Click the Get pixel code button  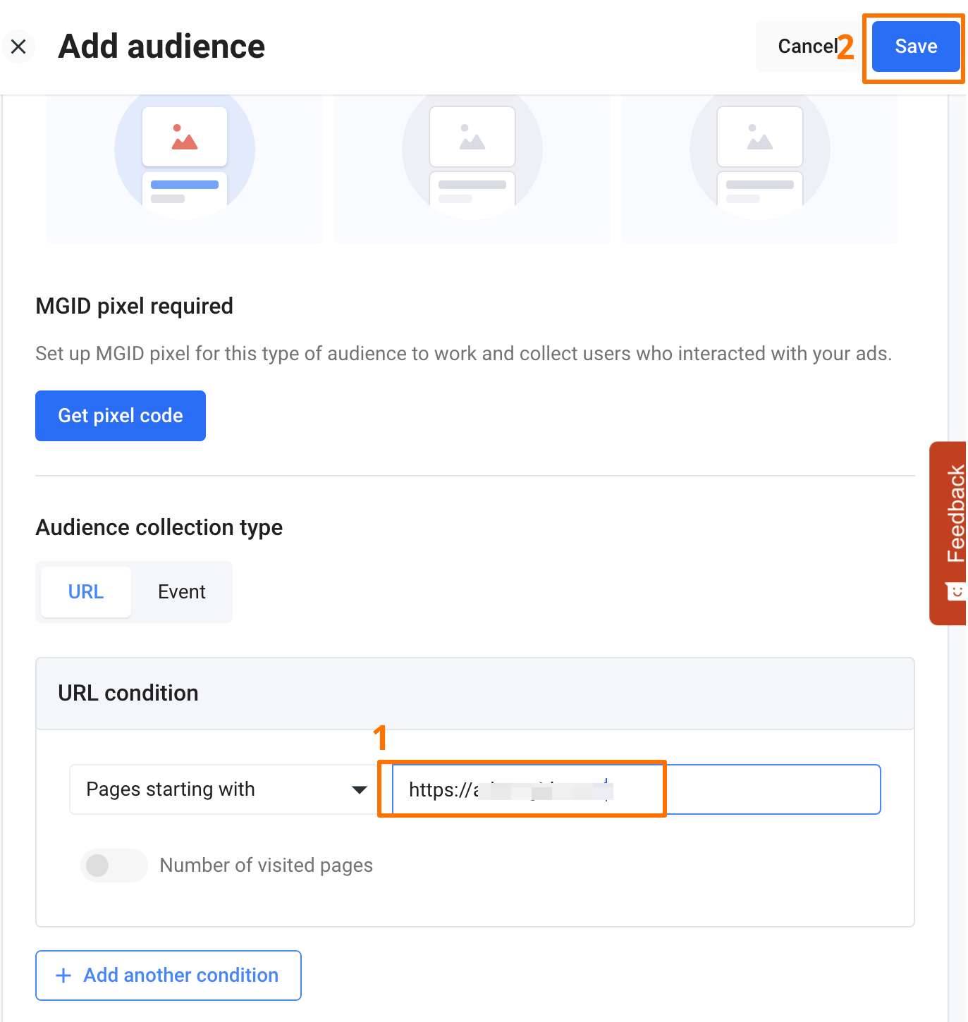[121, 416]
